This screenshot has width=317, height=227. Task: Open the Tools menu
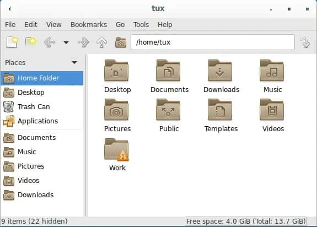tap(141, 25)
